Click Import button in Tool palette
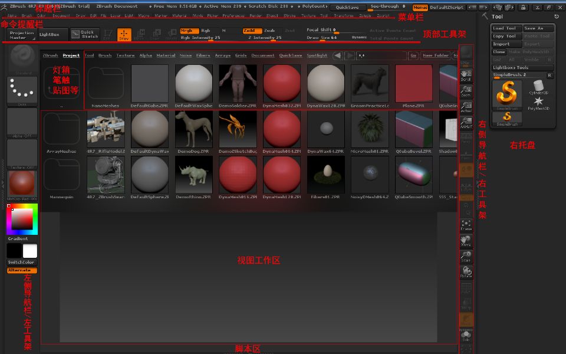Viewport: 566px width, 354px height. (507, 44)
